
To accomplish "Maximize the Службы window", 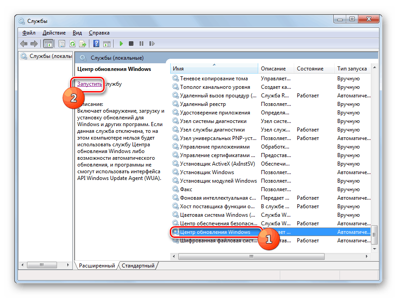I will click(x=352, y=19).
